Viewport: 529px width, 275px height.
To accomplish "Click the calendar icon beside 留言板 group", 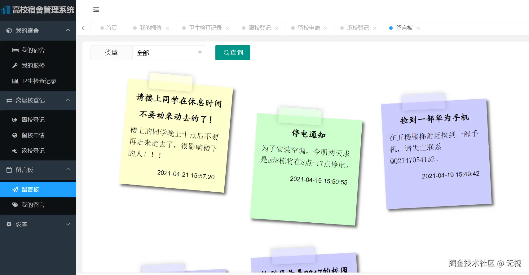I will pyautogui.click(x=9, y=170).
